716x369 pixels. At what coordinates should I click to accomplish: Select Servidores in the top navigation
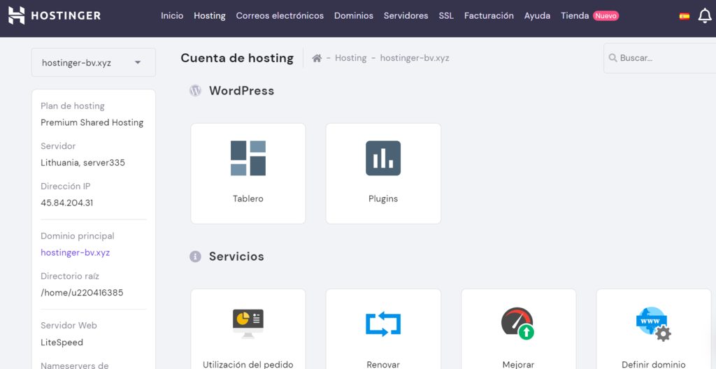pos(406,15)
